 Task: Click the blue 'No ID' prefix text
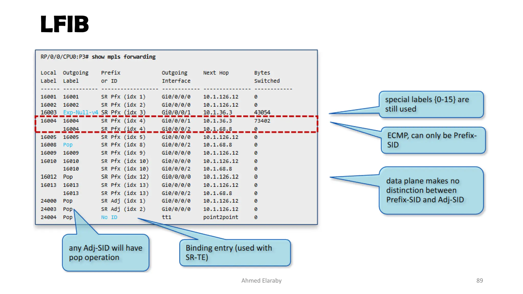tap(109, 217)
